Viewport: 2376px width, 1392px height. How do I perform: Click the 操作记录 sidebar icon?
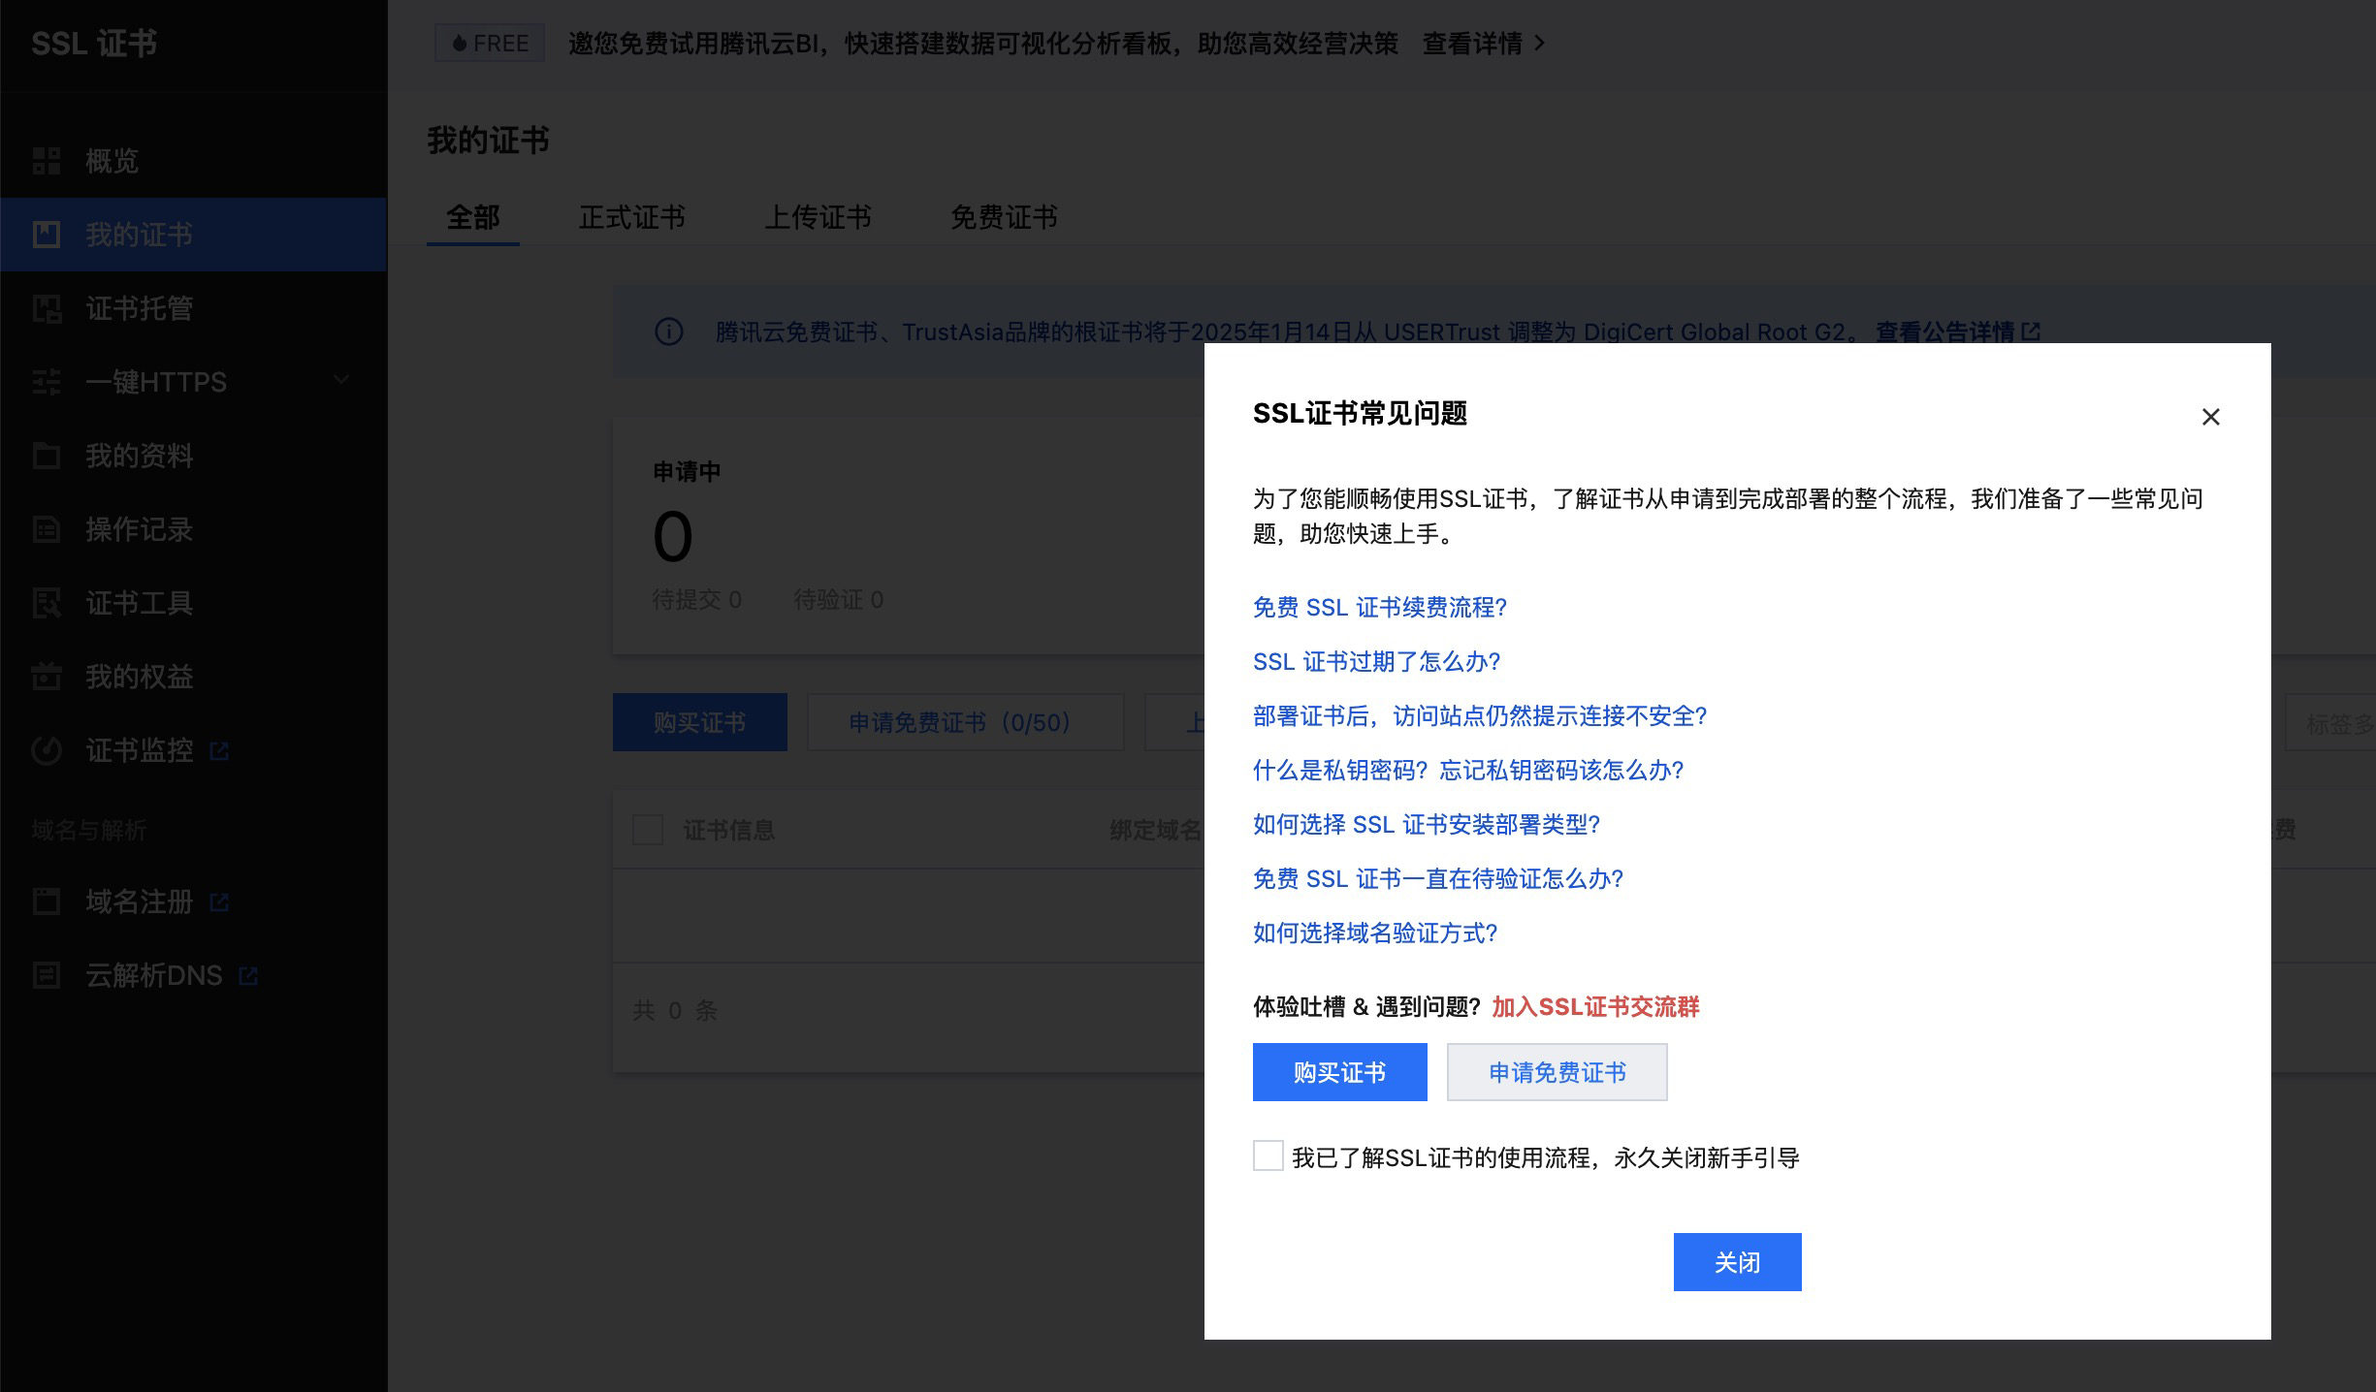coord(47,529)
